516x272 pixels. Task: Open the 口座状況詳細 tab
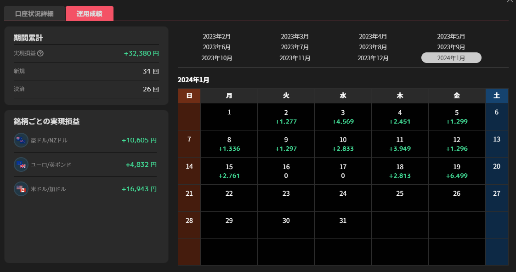click(34, 13)
